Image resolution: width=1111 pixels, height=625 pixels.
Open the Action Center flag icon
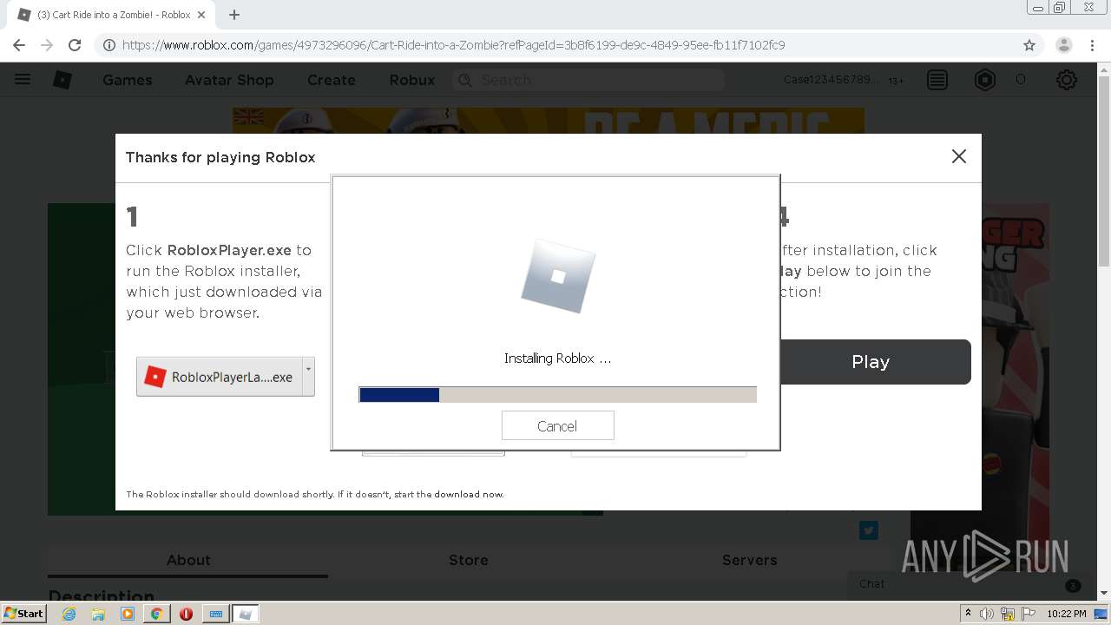pyautogui.click(x=1028, y=614)
